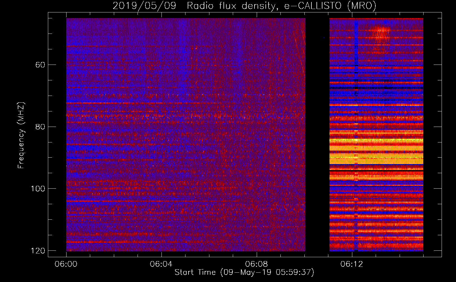This screenshot has width=456, height=282.
Task: Click the '120' frequency tick label
Action: pos(38,251)
